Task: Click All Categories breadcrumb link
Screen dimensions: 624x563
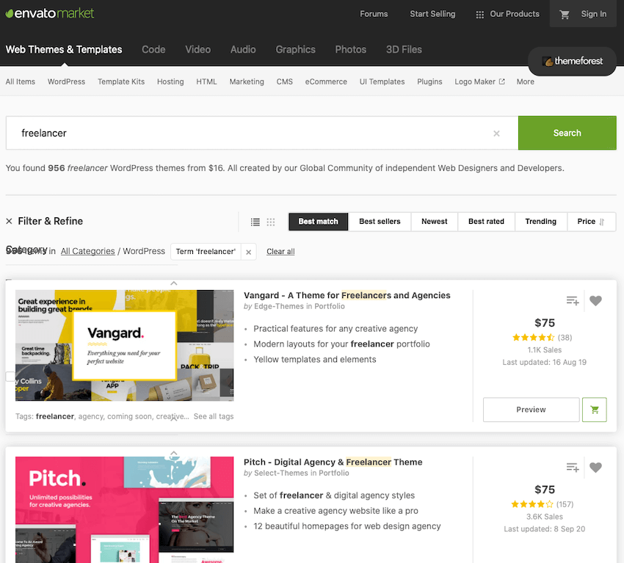Action: click(x=87, y=252)
